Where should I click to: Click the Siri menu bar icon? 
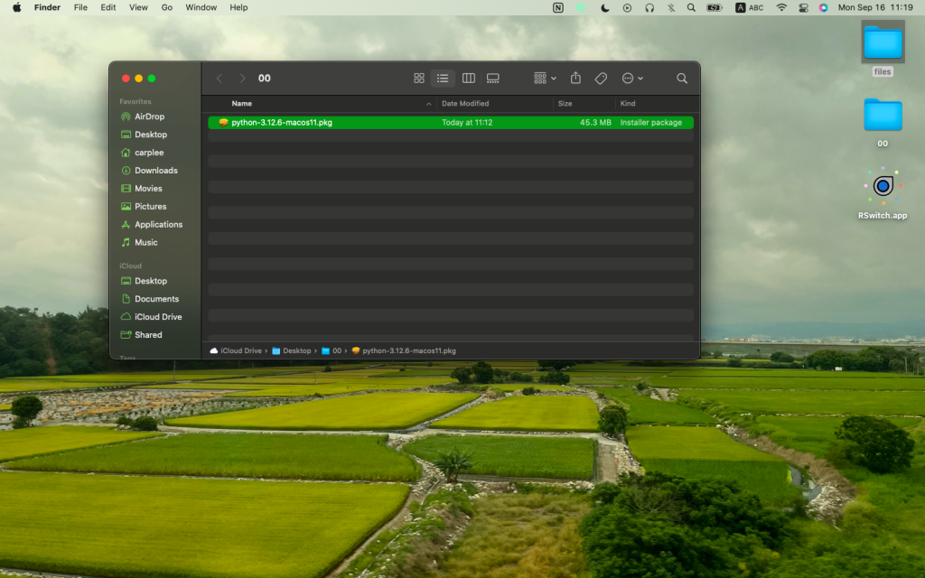(824, 7)
